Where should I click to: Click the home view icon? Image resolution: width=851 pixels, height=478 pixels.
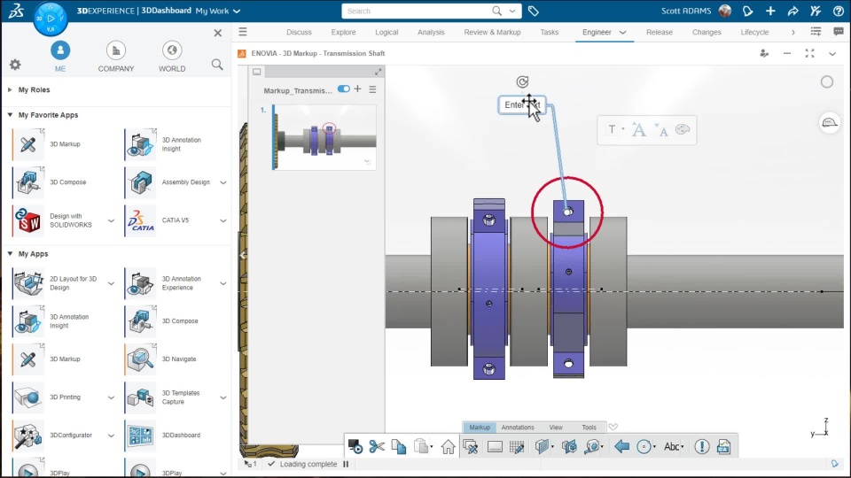(x=448, y=446)
